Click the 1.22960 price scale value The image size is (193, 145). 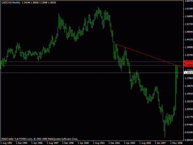click(189, 78)
